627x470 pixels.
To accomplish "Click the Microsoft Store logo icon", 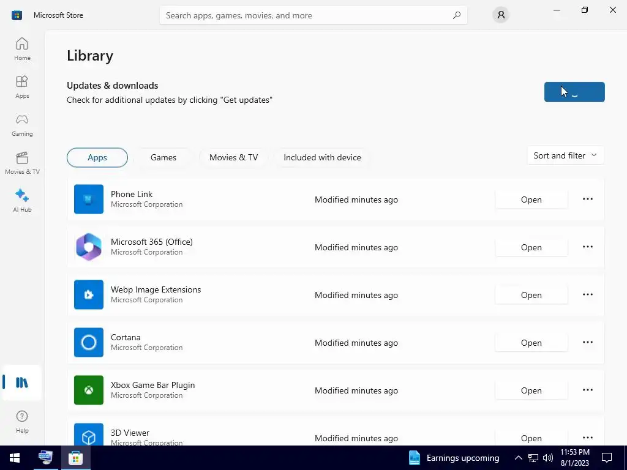I will 17,15.
